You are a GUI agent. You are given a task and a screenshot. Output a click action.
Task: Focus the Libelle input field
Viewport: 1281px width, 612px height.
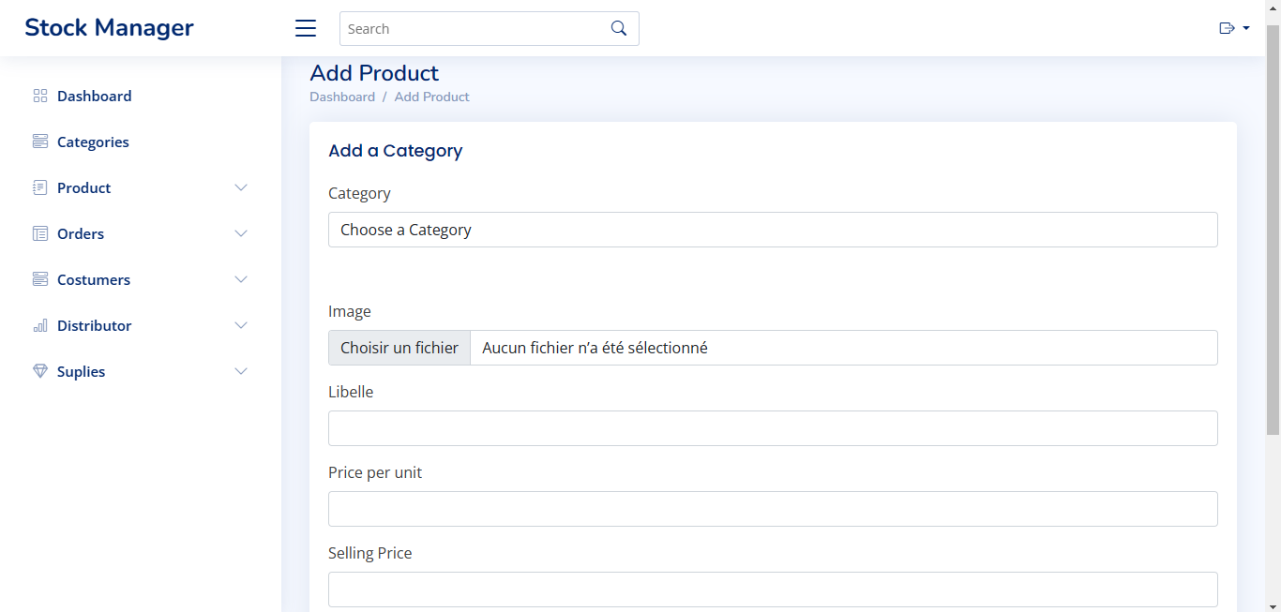coord(773,428)
